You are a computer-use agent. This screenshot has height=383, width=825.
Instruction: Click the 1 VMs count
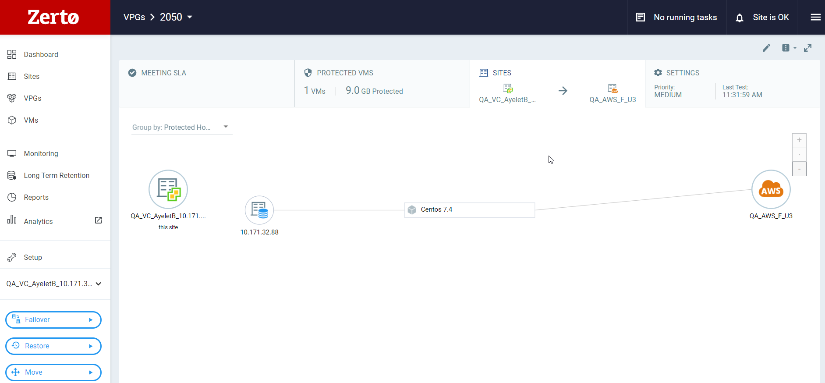315,91
